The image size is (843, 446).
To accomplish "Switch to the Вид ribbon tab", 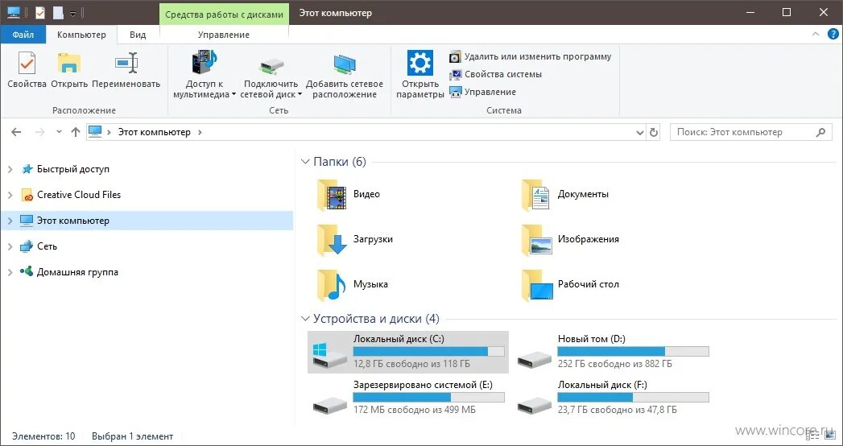I will [138, 35].
